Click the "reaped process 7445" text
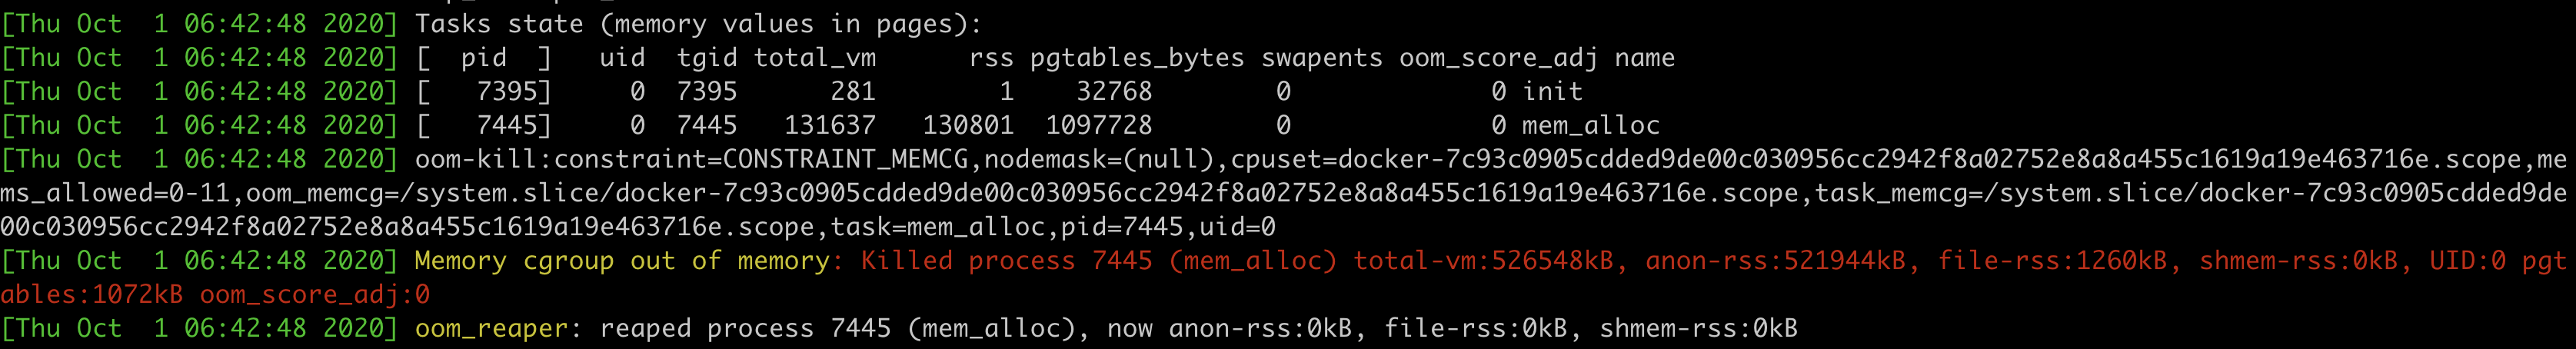Screen dimensions: 2576x349 click(745, 328)
